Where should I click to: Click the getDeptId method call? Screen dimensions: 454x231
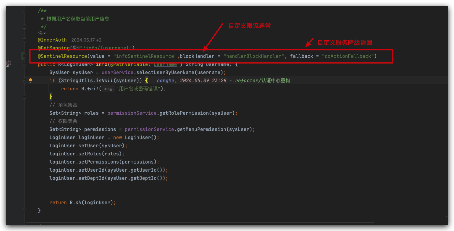[144, 178]
